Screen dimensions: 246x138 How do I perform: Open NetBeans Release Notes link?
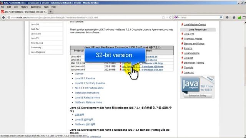(88, 102)
